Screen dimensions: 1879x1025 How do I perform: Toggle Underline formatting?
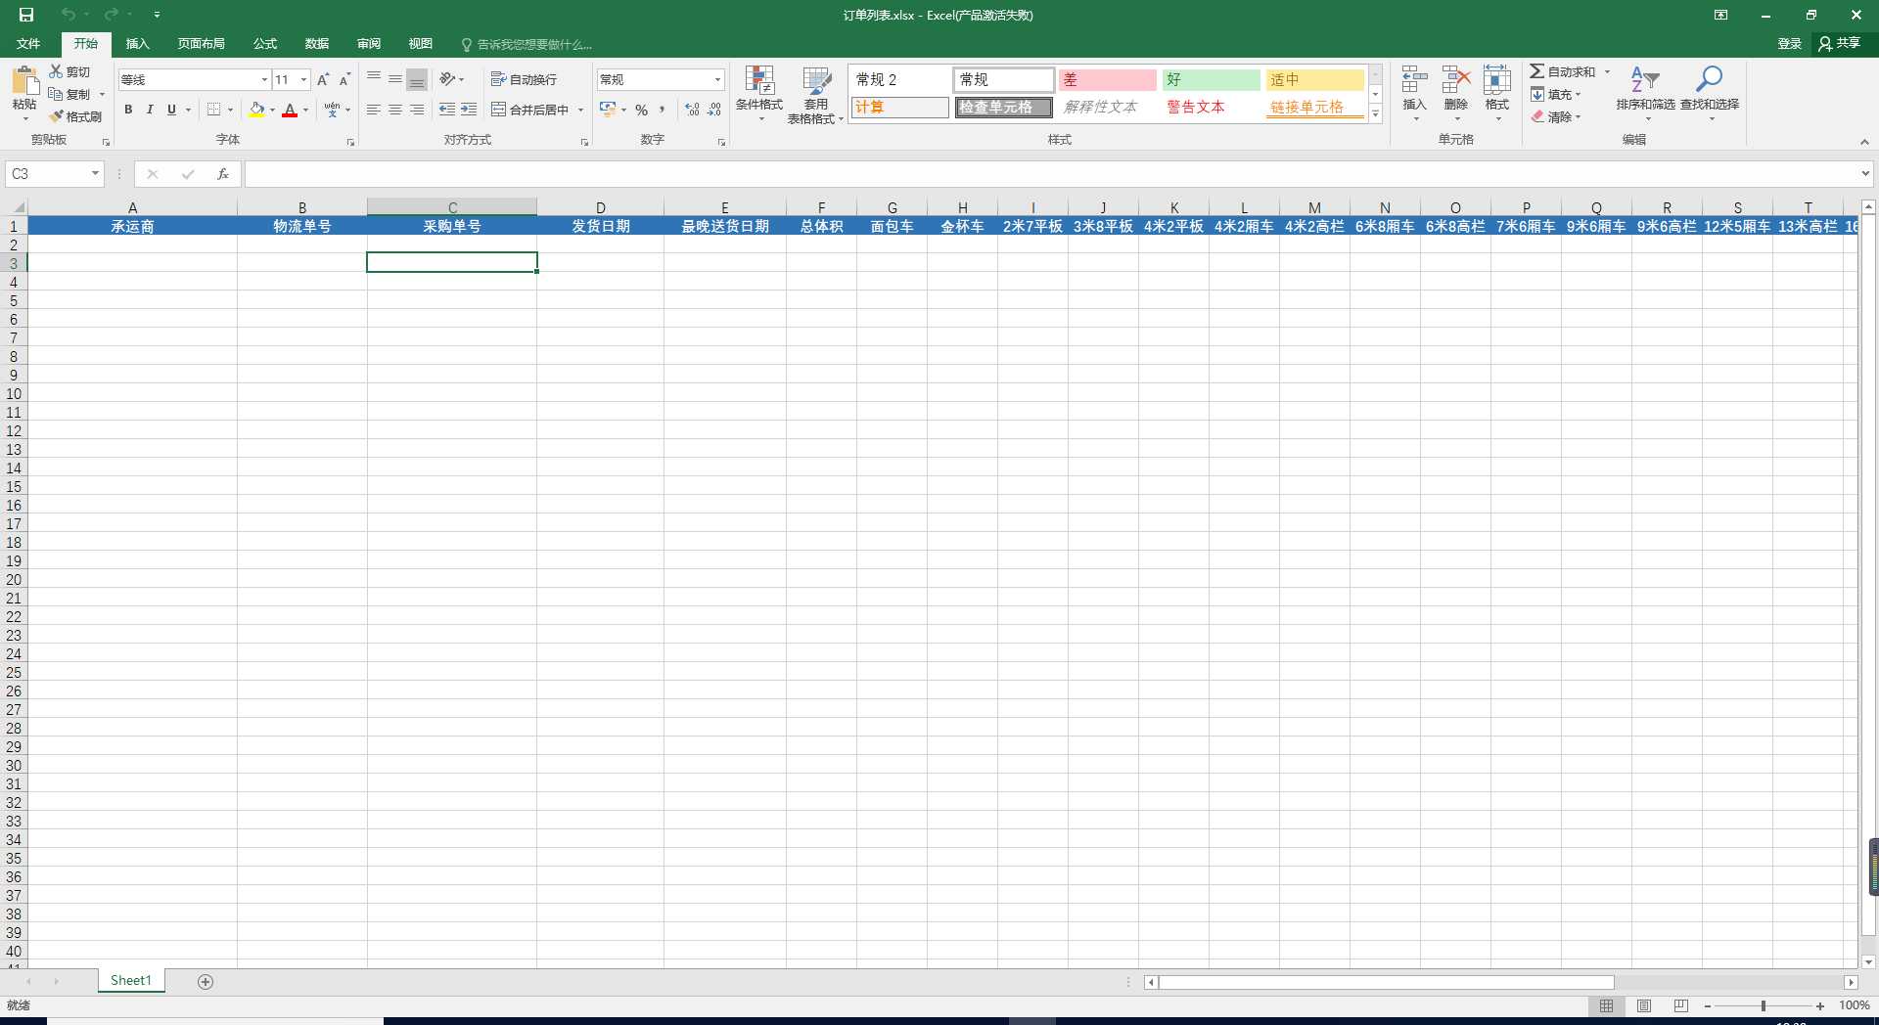(171, 110)
